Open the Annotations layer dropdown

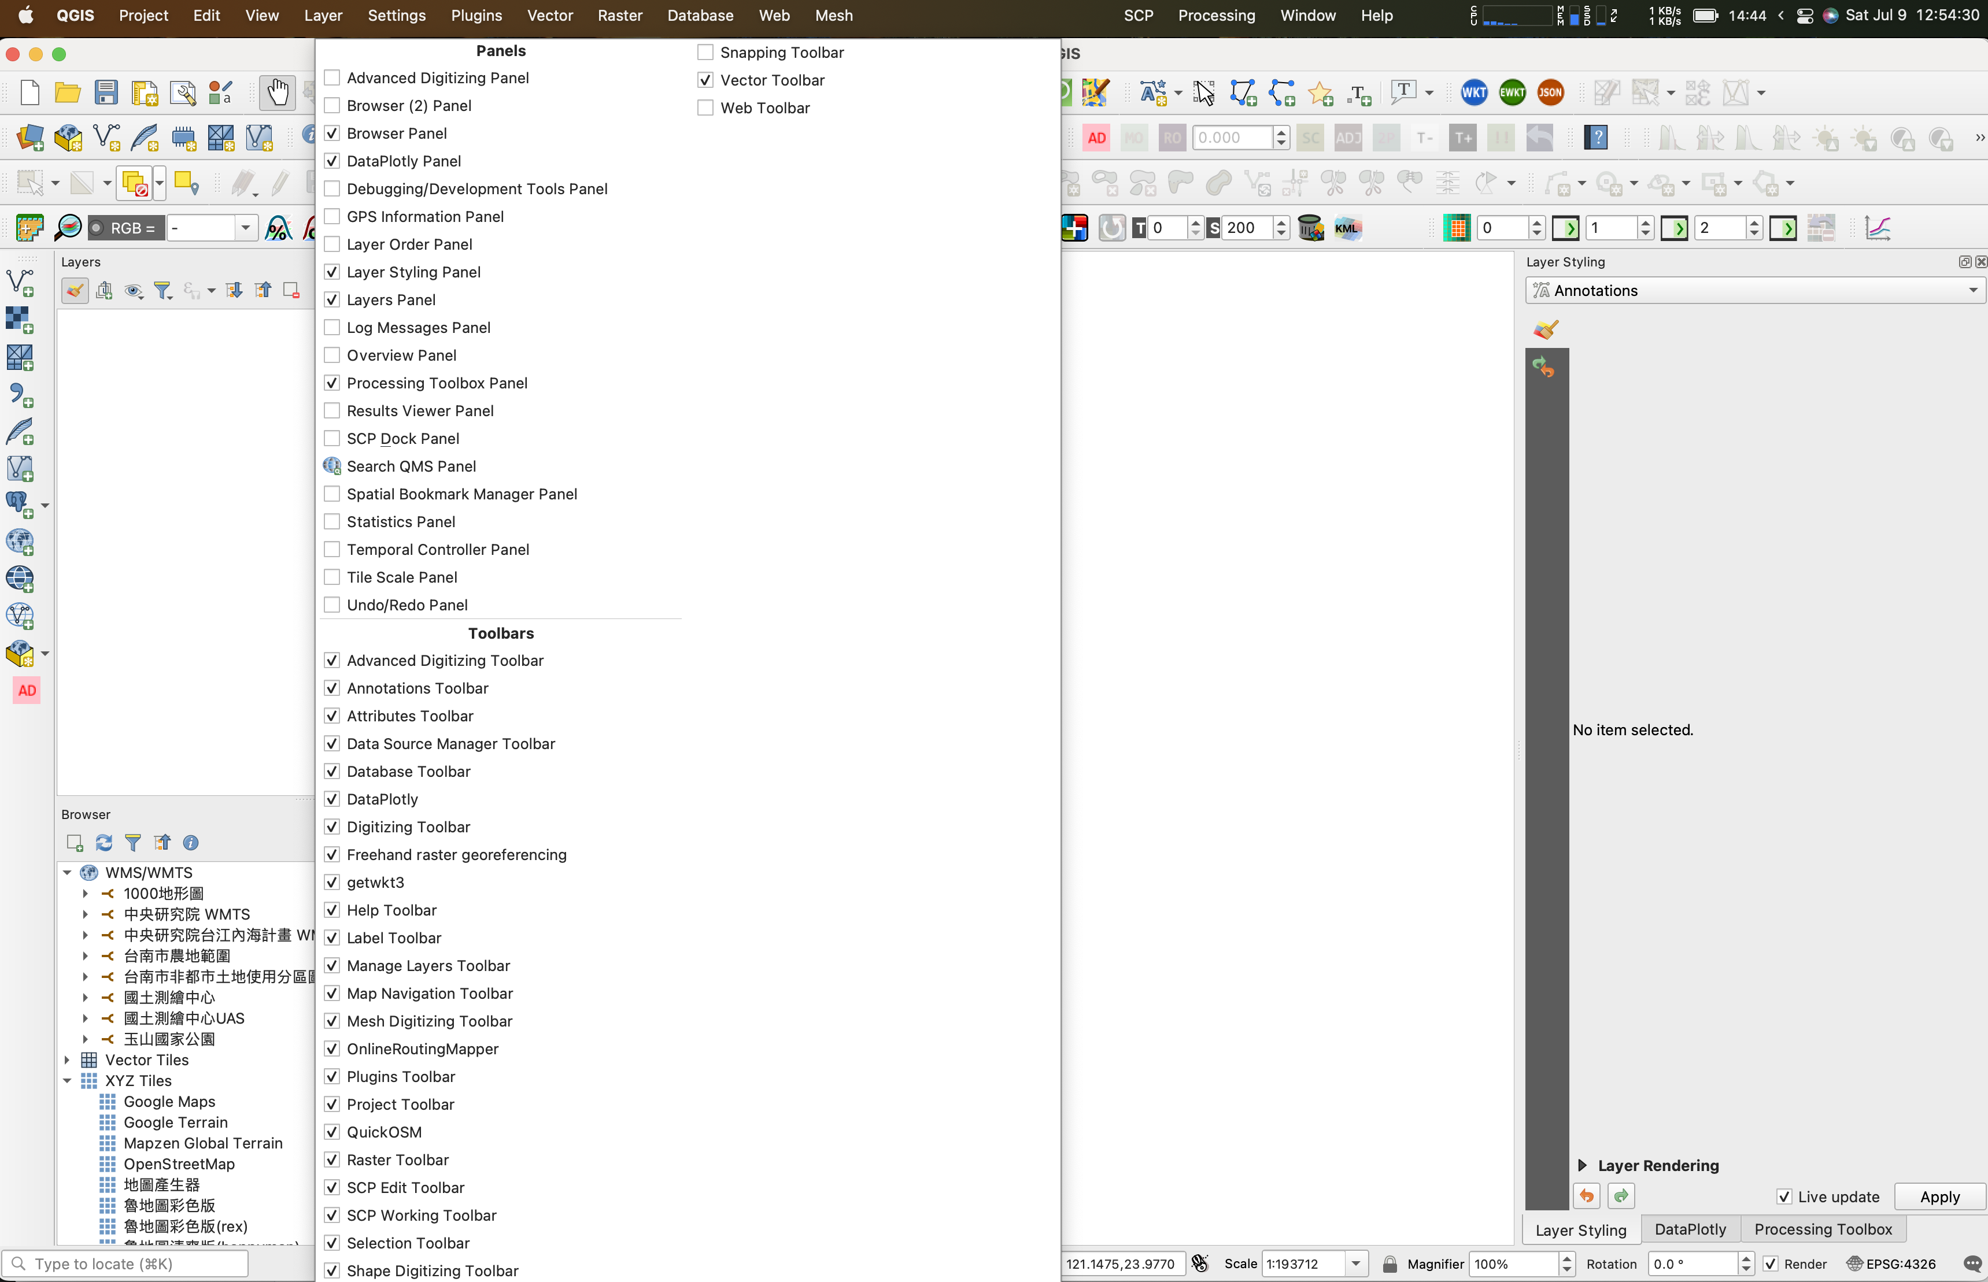coord(1755,291)
